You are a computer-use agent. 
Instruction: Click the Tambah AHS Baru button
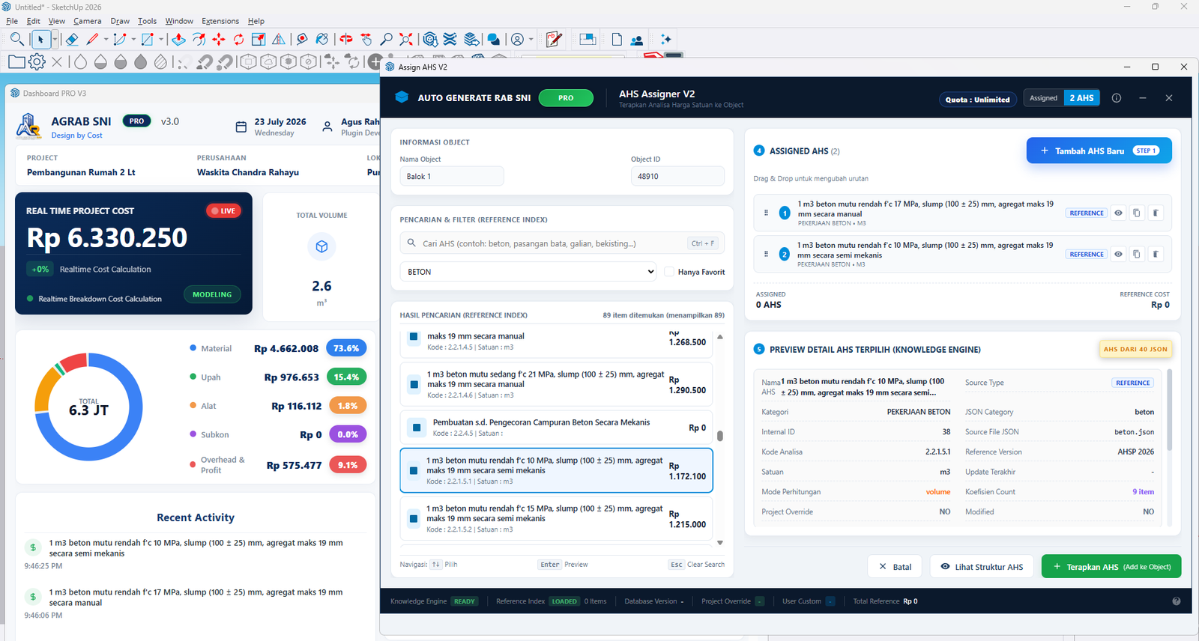(1099, 151)
